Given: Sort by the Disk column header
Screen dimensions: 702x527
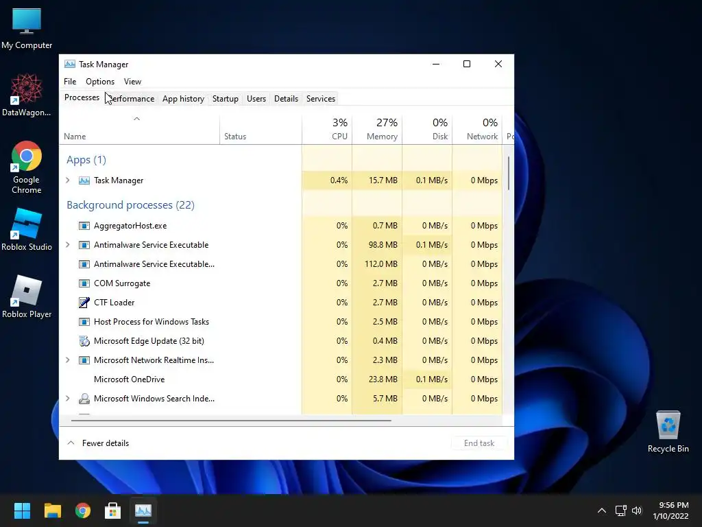Looking at the screenshot, I should coord(427,130).
